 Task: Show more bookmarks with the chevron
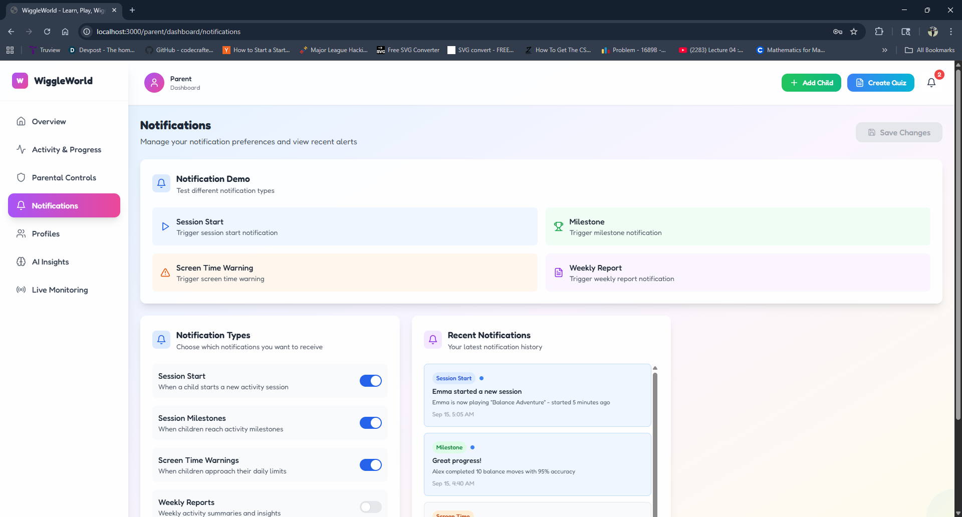tap(885, 50)
